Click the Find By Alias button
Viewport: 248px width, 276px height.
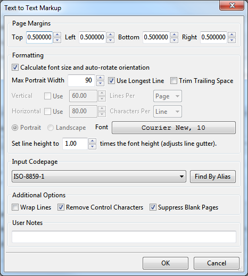pyautogui.click(x=213, y=177)
